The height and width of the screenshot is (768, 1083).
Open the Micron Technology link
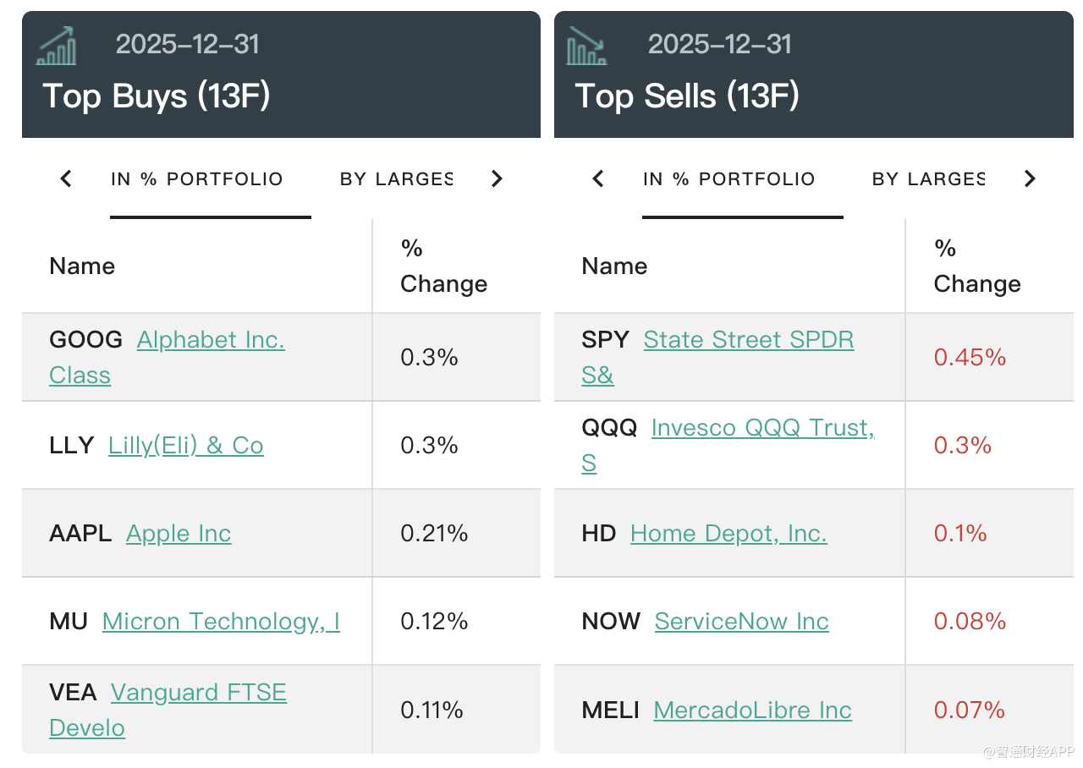tap(221, 621)
